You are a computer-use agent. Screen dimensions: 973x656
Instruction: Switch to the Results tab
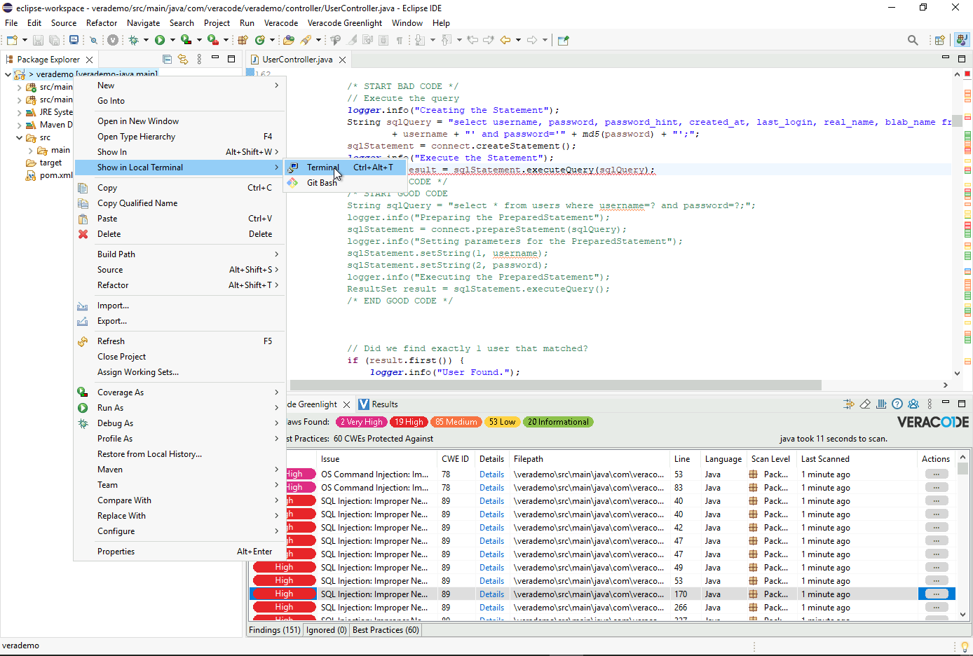click(378, 404)
